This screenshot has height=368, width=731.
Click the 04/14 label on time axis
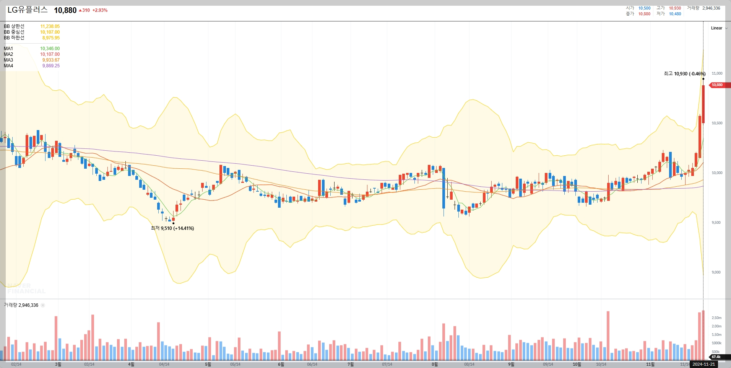[x=164, y=364]
